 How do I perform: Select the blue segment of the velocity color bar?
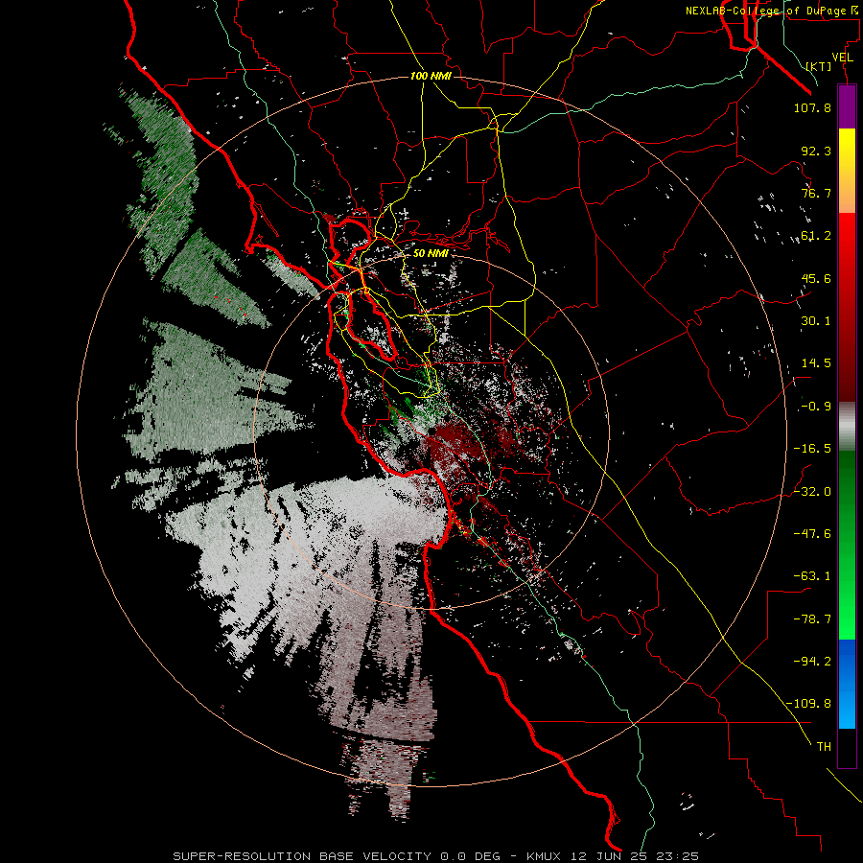[847, 684]
